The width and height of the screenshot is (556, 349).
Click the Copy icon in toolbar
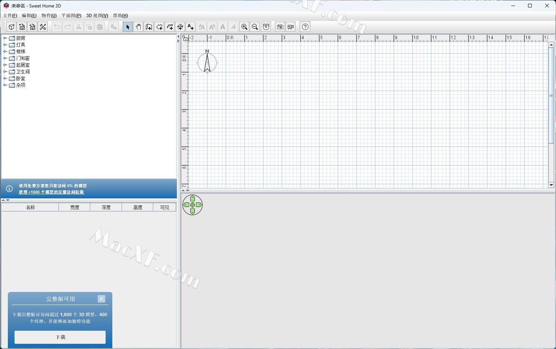(89, 27)
